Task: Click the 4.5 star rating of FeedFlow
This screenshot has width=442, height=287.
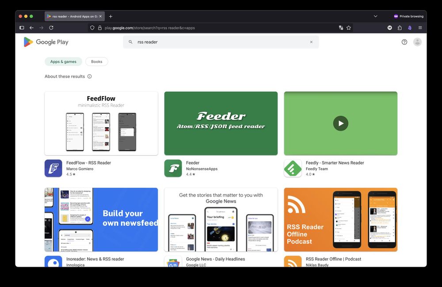Action: coord(71,174)
